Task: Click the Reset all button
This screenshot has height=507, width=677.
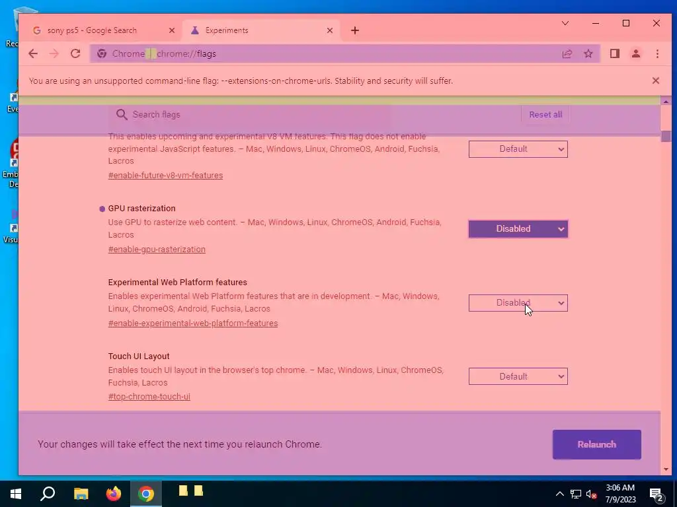Action: 545,115
